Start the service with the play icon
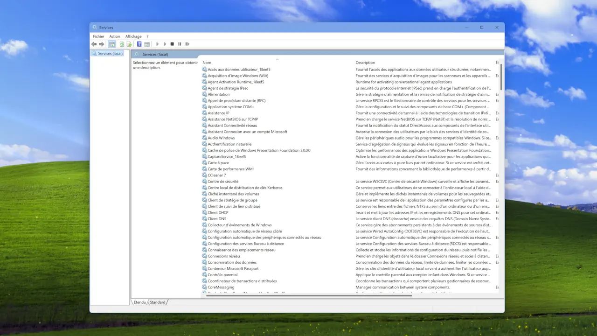Viewport: 597px width, 336px height. click(x=157, y=44)
